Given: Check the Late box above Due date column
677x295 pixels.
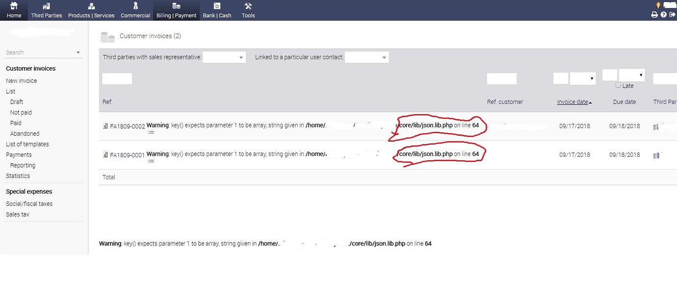Looking at the screenshot, I should [618, 85].
